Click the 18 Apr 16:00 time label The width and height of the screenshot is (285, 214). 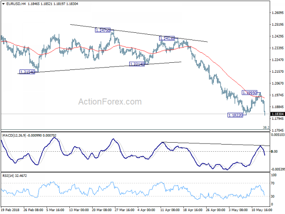[x=193, y=210]
